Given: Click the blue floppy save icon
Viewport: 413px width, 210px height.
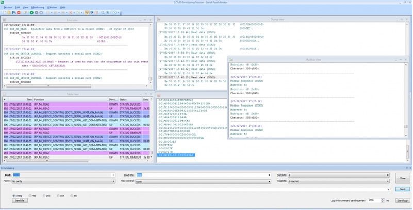Looking at the screenshot, I should [x=14, y=13].
